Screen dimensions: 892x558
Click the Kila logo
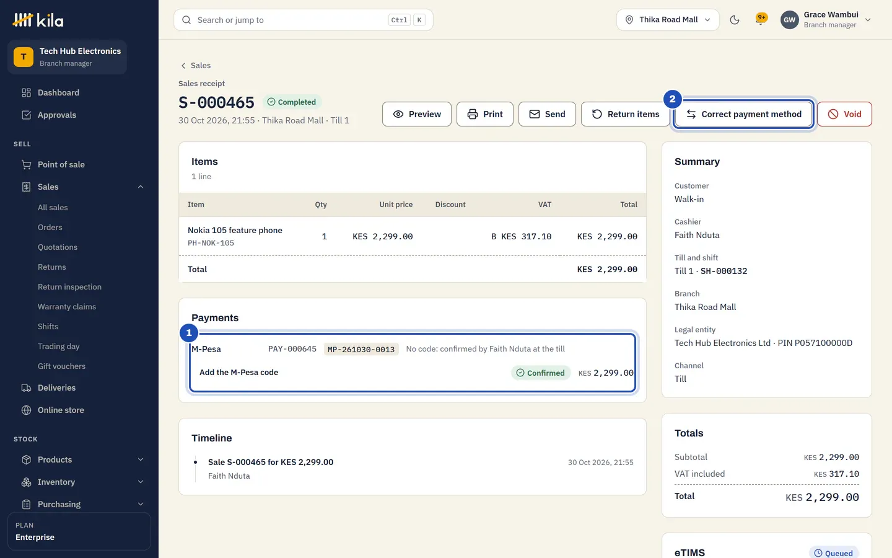[x=38, y=20]
